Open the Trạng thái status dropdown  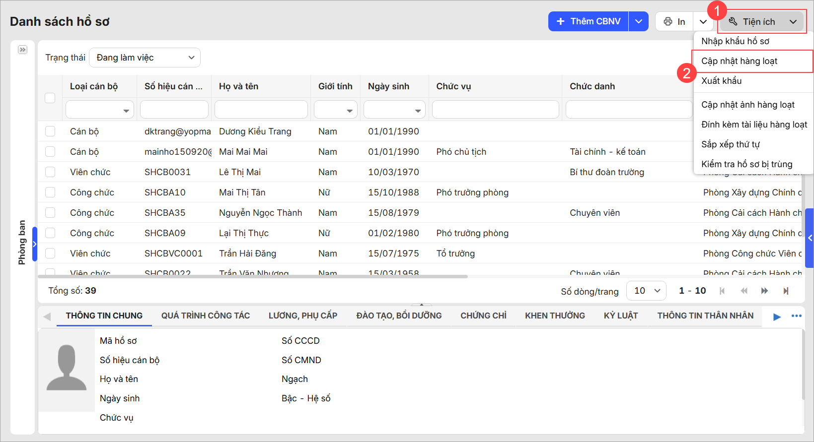pos(145,58)
